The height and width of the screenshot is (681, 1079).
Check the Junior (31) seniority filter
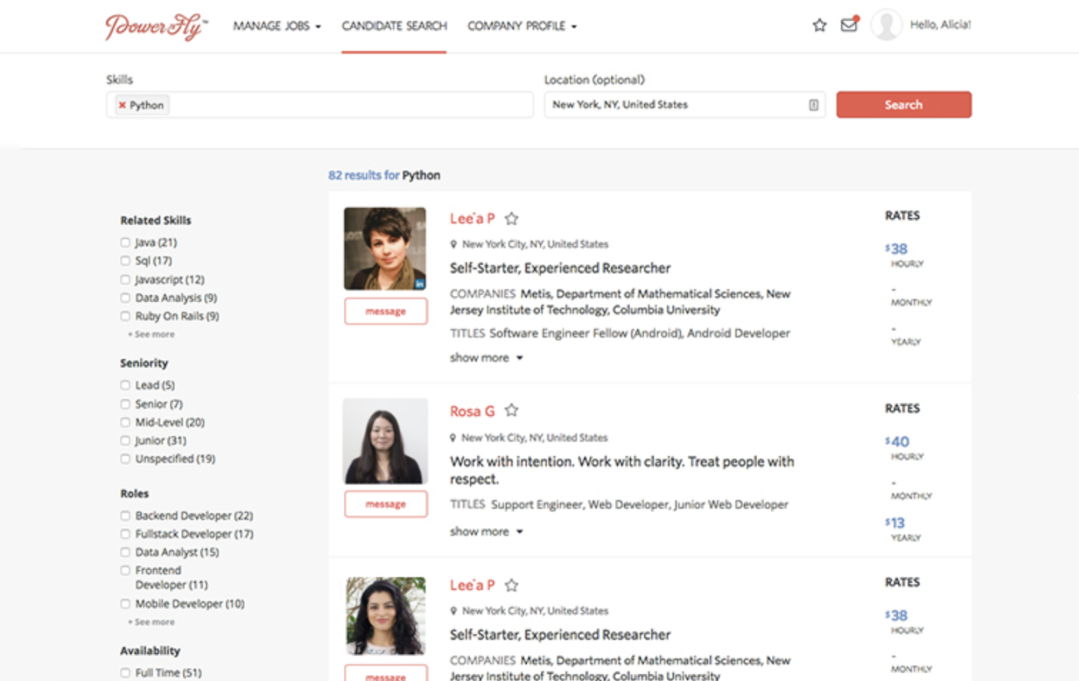coord(125,440)
